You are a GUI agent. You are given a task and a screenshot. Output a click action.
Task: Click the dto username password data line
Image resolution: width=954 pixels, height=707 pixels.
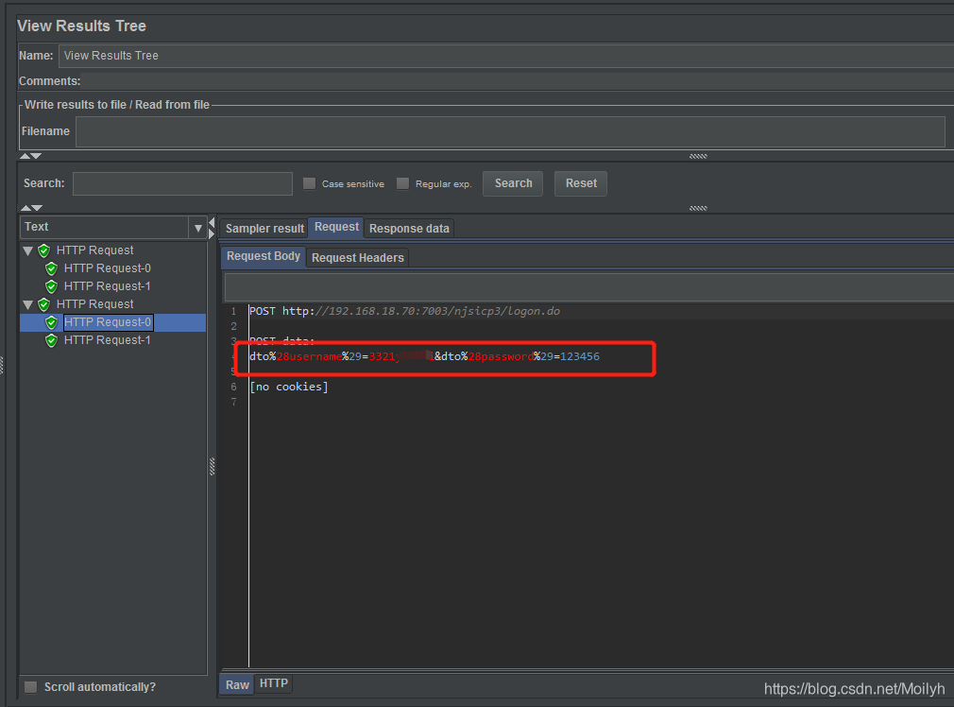click(x=424, y=356)
